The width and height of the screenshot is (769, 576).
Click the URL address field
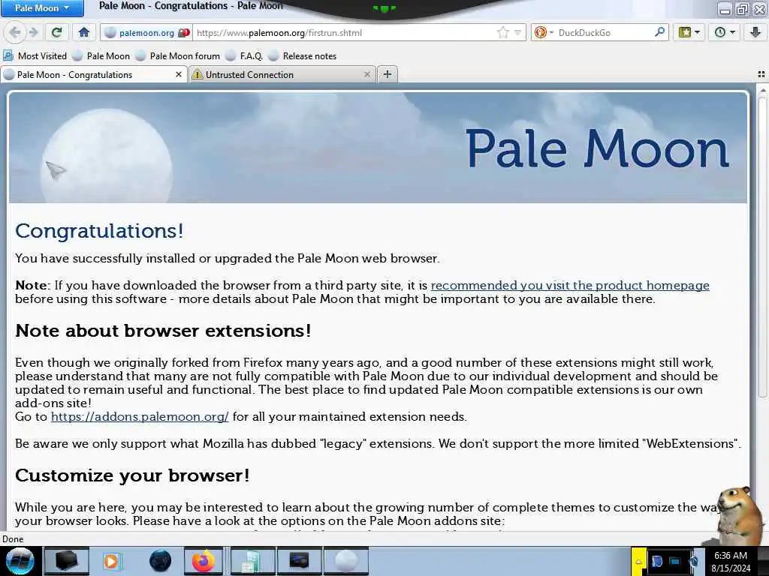coord(343,33)
